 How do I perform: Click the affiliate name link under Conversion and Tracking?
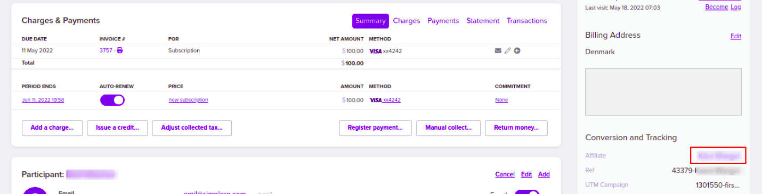coord(718,156)
